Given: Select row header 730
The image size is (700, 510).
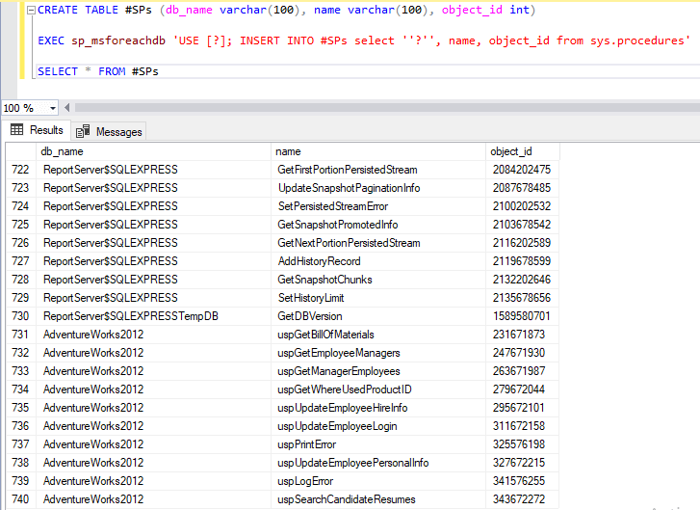Looking at the screenshot, I should (20, 316).
